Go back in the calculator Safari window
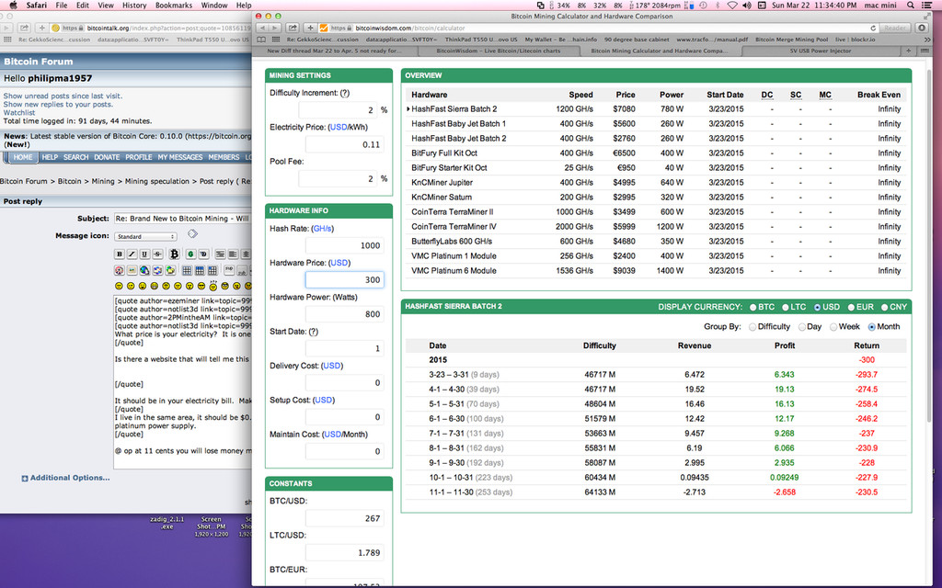Screen dimensions: 942x588 coord(262,28)
